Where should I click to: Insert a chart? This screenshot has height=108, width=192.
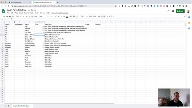(x=104, y=16)
